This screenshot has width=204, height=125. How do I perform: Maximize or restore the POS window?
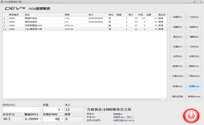point(195,2)
